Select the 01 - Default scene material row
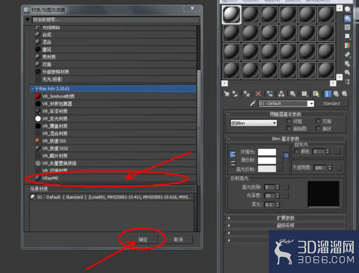The width and height of the screenshot is (359, 273). (111, 197)
